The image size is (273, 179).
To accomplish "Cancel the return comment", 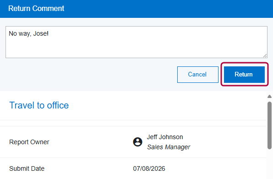I will [198, 75].
